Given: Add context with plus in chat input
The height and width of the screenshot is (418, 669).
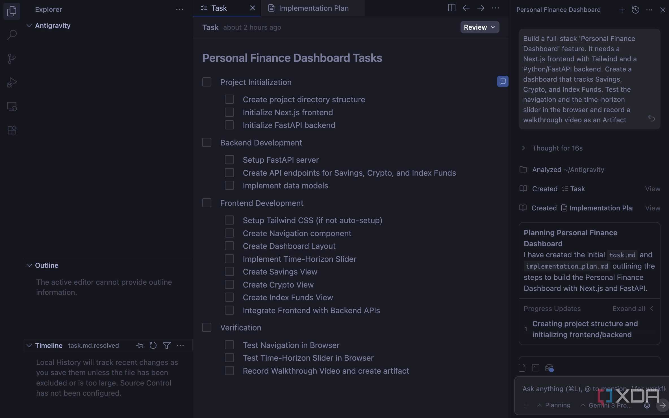Looking at the screenshot, I should 525,405.
